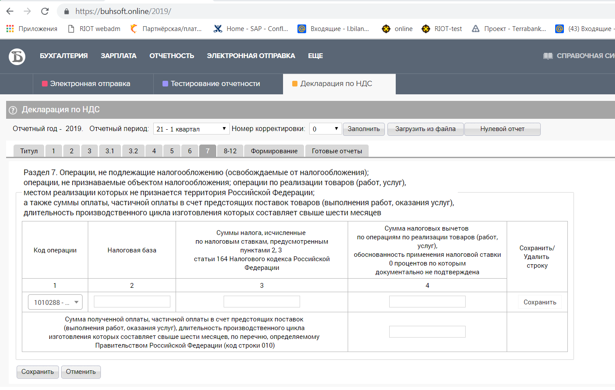This screenshot has height=390, width=615.
Task: Click the Отменить button
Action: 81,372
